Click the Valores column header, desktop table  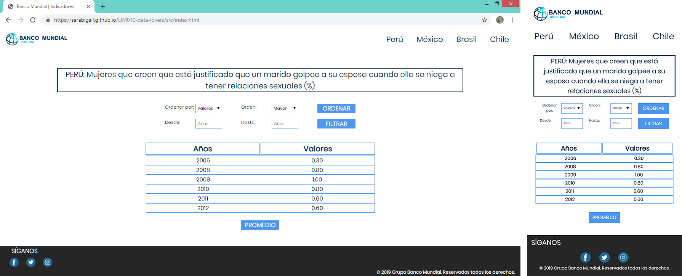(318, 149)
